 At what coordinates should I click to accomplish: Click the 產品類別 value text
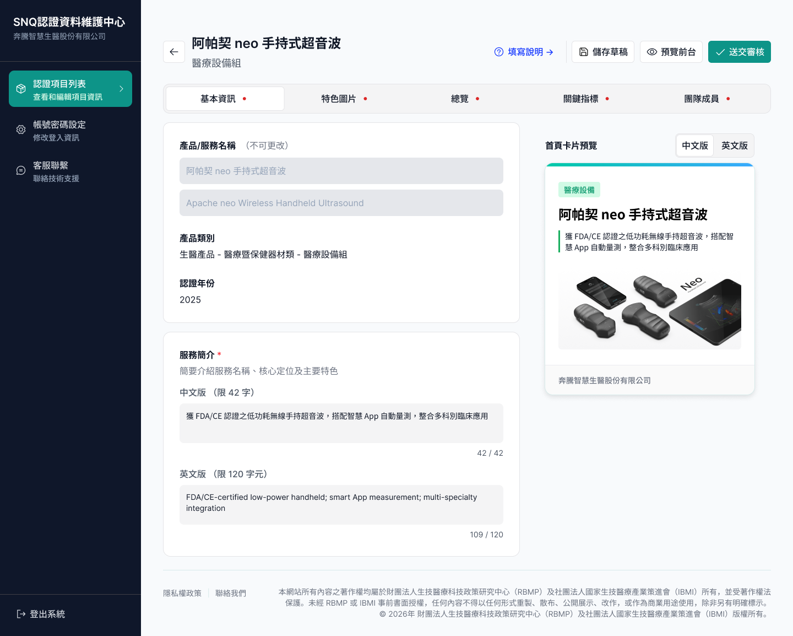pyautogui.click(x=263, y=255)
